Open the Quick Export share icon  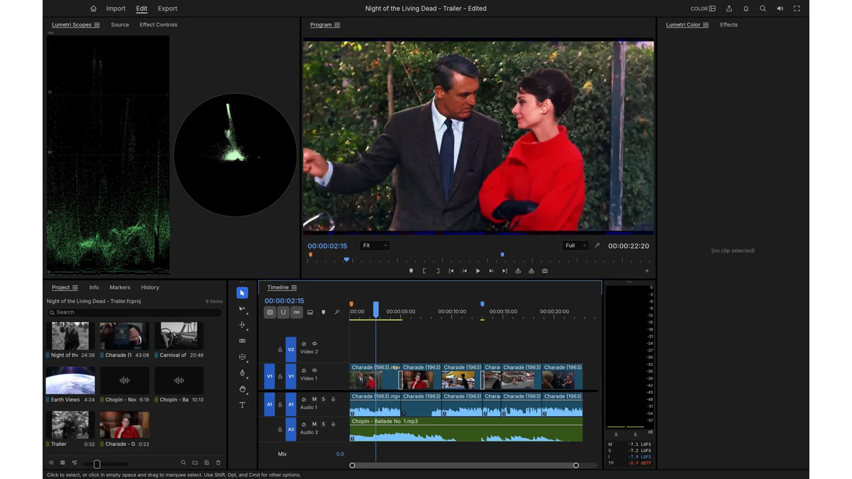tap(729, 8)
